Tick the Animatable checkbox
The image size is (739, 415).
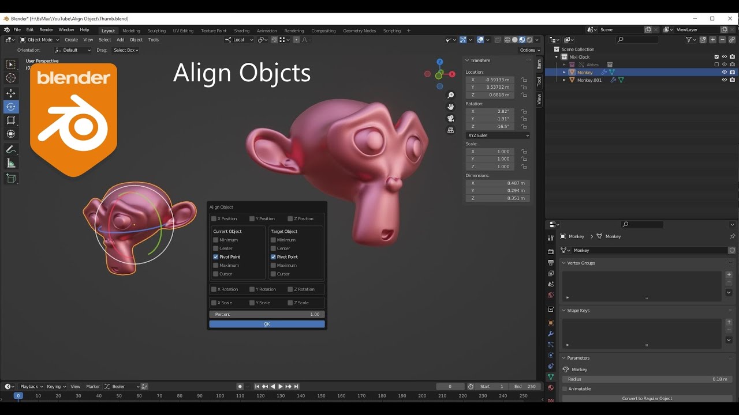click(x=566, y=388)
